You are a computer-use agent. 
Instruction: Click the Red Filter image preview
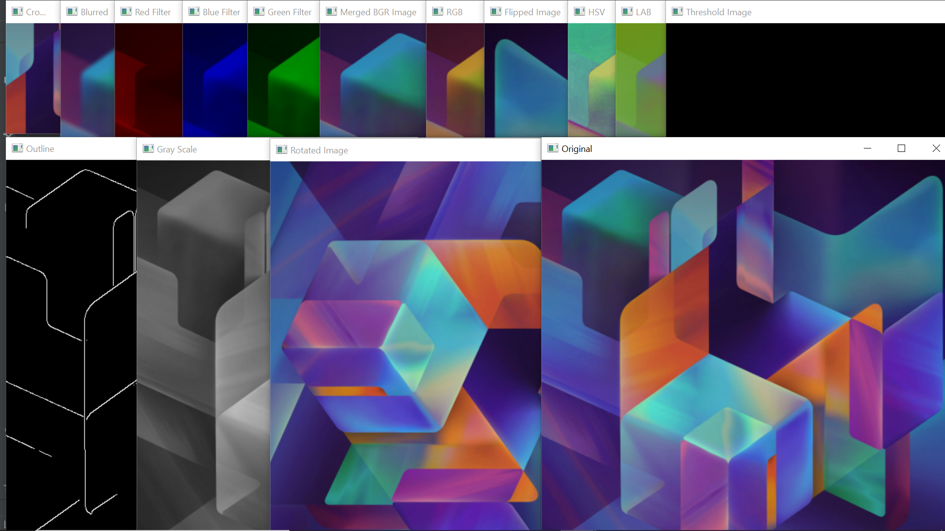click(149, 80)
